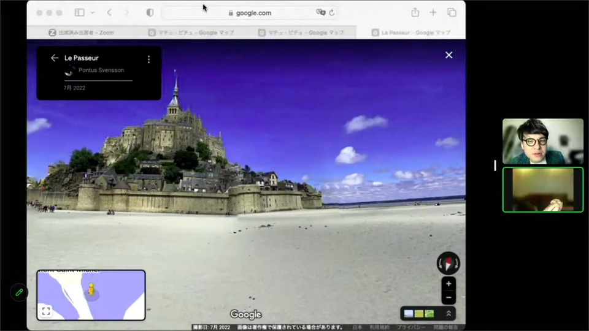
Task: Click the Pontus Svensson avatar image
Action: (69, 70)
